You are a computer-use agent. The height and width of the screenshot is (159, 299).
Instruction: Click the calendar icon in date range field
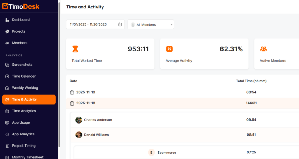(120, 24)
